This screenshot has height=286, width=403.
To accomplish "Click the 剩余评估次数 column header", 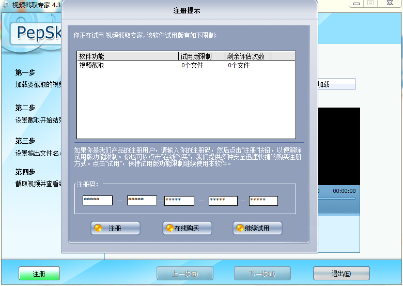I will 248,56.
